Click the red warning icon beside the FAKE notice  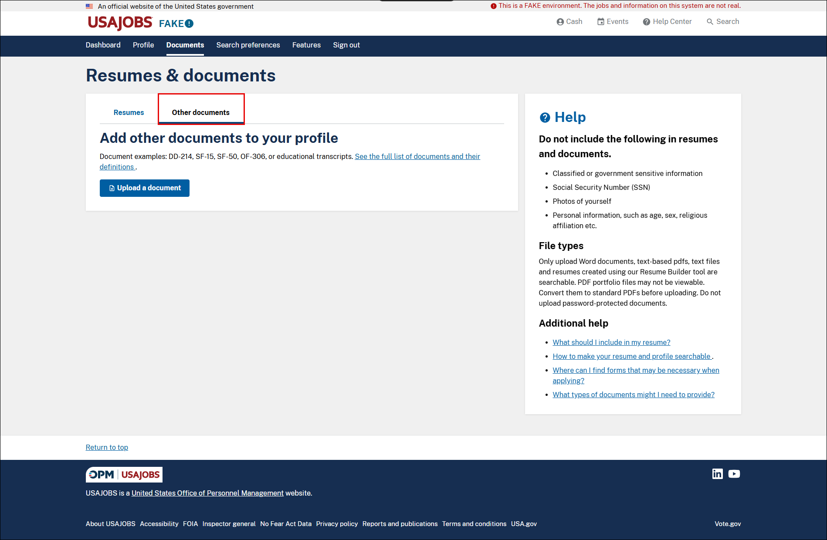(494, 6)
